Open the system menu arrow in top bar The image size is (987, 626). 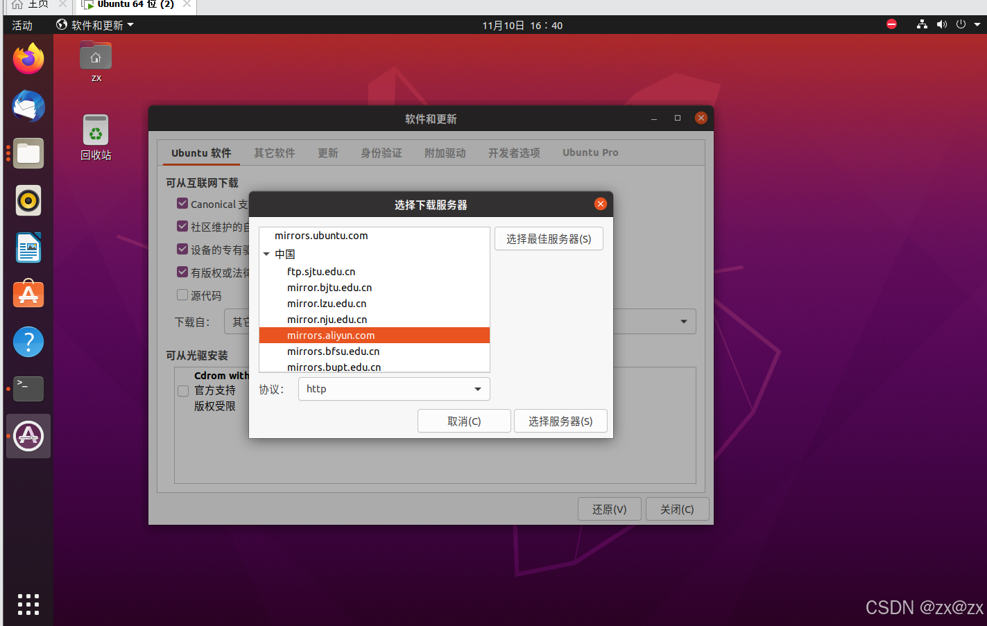[x=977, y=24]
